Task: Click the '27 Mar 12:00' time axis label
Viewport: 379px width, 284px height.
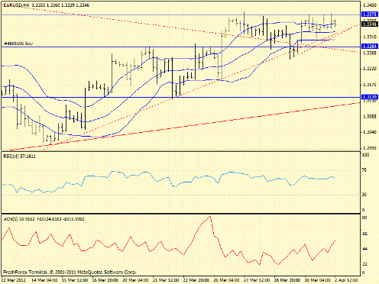Action: tap(257, 280)
